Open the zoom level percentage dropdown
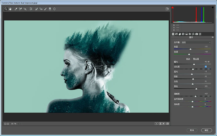 tap(19, 124)
